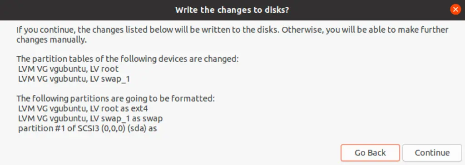Select 'LV root' entry under partition tables changed
Screen dimensions: 465x165
(x=68, y=69)
